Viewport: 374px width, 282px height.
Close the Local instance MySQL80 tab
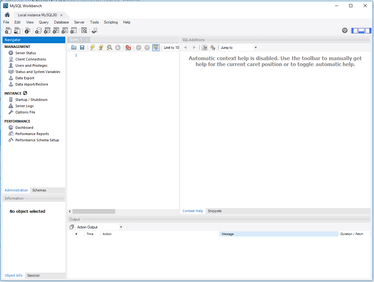click(61, 15)
